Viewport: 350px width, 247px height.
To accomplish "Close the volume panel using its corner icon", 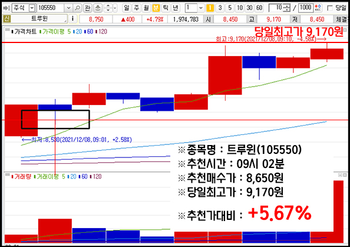I will tap(345, 175).
